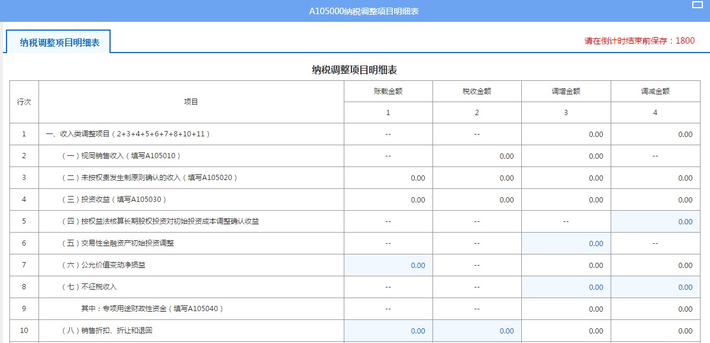710x343 pixels.
Task: Click the 税收金额 cell of 销售折扣、折让和退回
Action: 477,331
